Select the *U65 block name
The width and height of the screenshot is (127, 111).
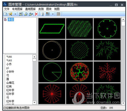point(9,60)
